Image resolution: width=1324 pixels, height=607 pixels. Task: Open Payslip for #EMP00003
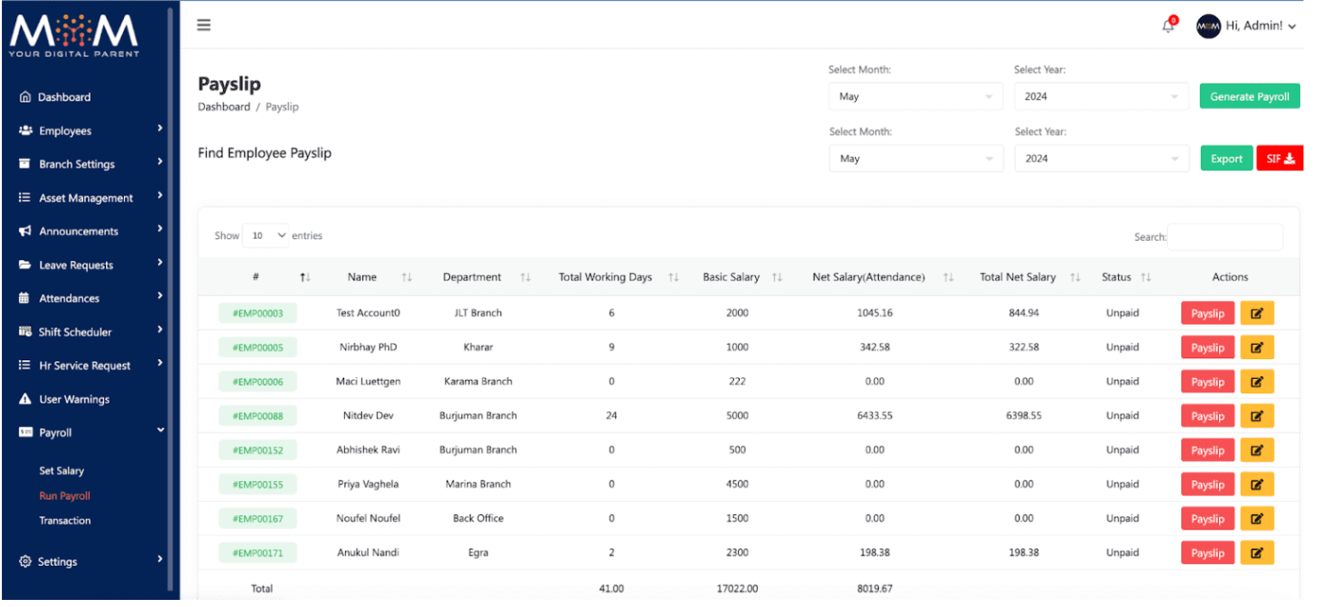point(1208,313)
